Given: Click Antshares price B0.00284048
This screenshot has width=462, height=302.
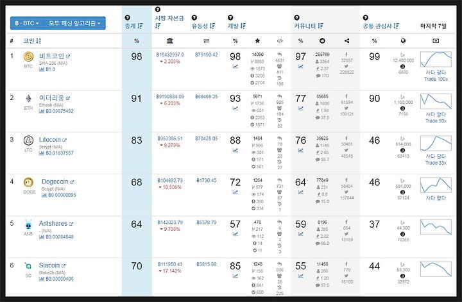Looking at the screenshot, I should (56, 237).
